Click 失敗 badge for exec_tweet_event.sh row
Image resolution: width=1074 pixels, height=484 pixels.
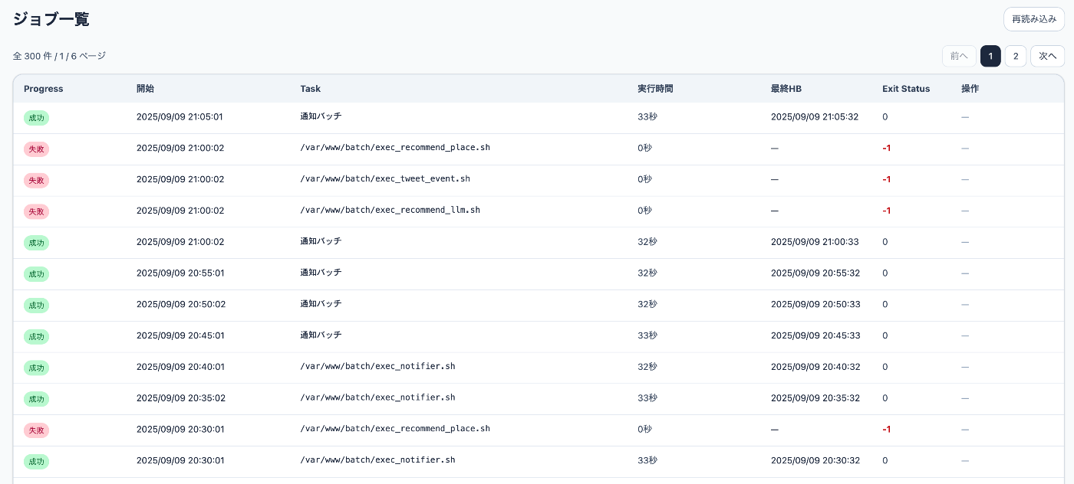[36, 180]
